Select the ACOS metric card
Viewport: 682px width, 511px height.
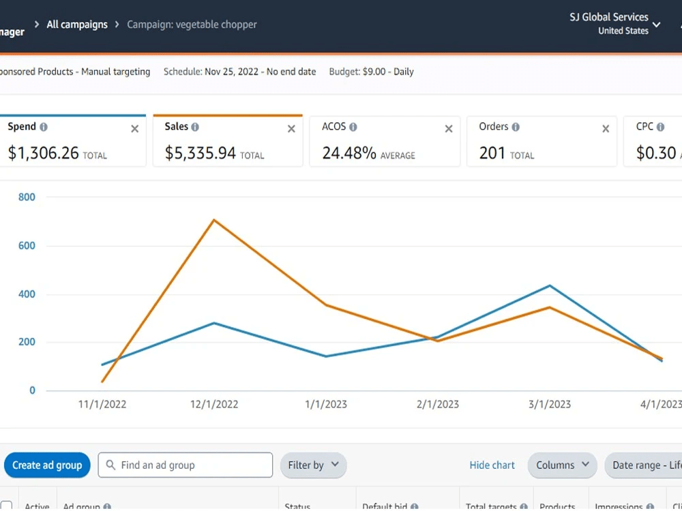(x=385, y=141)
